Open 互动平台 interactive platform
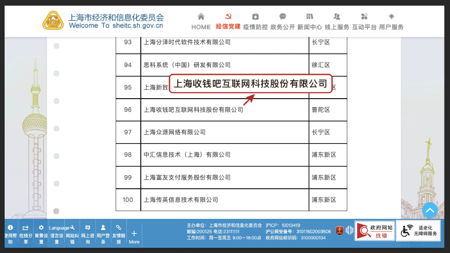450x253 pixels. pos(364,21)
